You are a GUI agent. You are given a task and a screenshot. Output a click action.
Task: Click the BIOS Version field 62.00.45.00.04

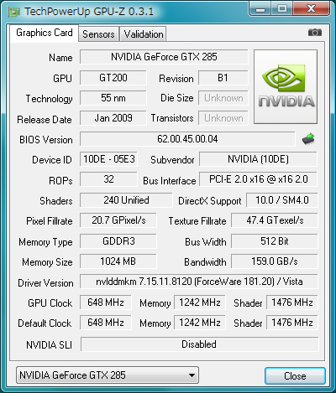tap(187, 139)
